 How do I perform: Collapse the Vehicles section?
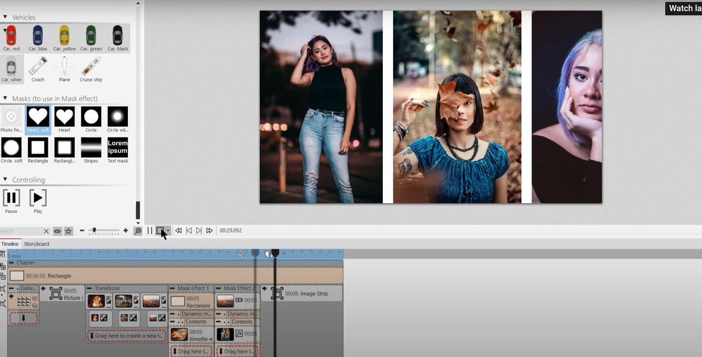(x=5, y=17)
